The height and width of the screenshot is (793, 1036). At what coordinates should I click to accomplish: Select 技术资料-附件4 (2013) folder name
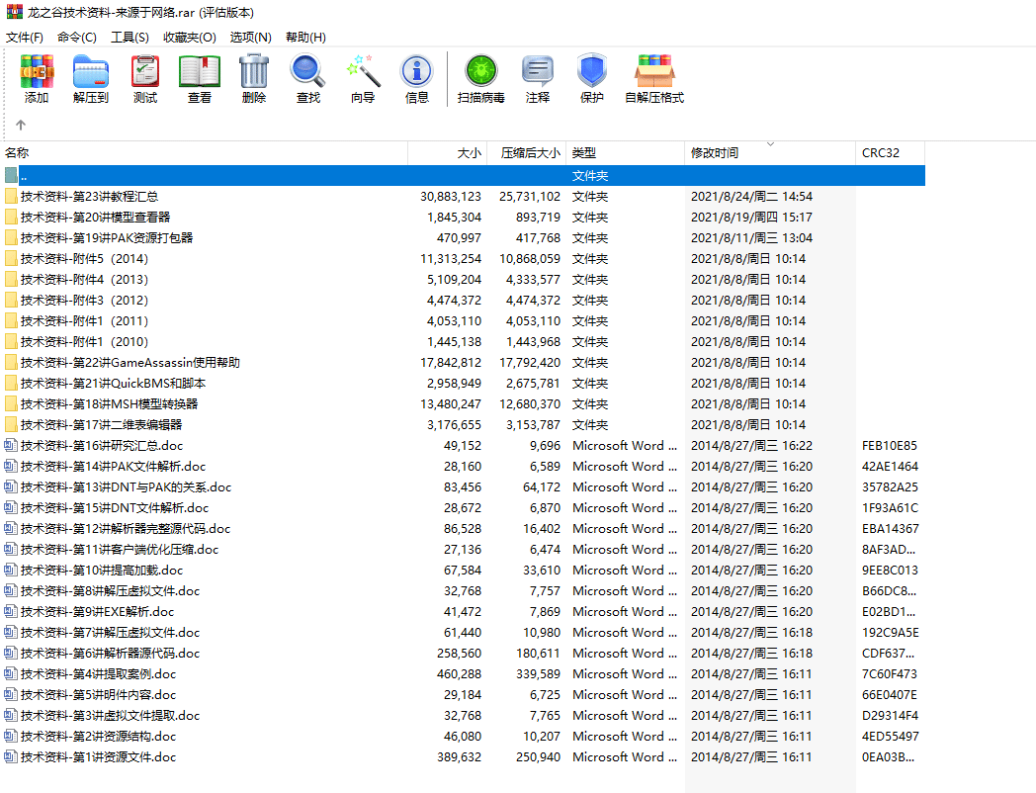pyautogui.click(x=84, y=280)
